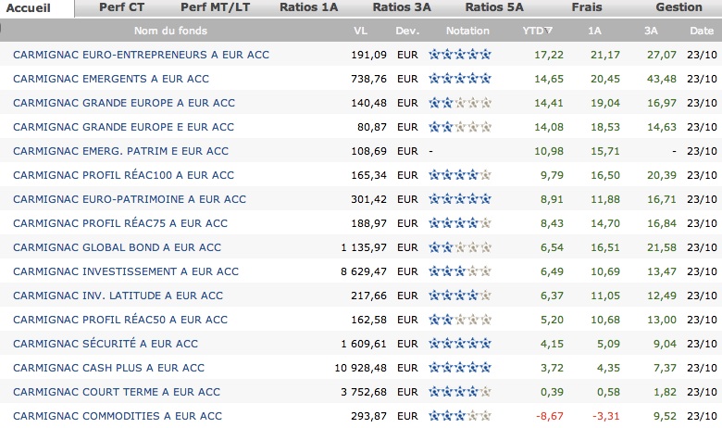Select VL value 191,09
Screen dimensions: 722x428
pos(368,55)
